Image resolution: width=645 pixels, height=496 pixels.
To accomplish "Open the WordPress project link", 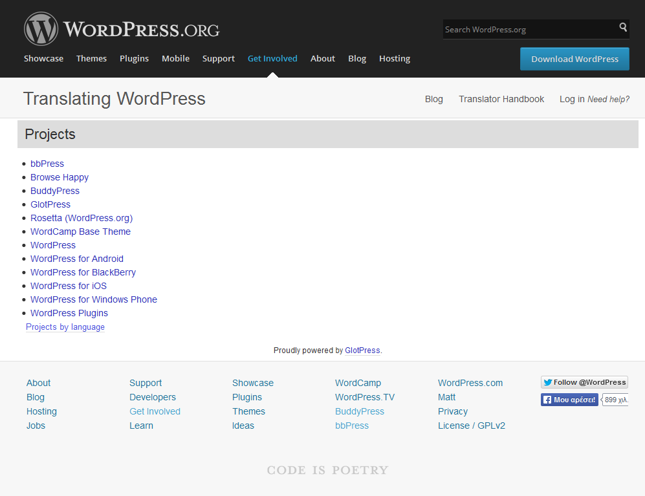I will 53,245.
